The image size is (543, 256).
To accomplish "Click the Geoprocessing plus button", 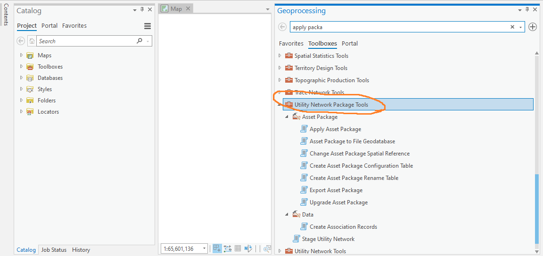I will click(x=533, y=27).
